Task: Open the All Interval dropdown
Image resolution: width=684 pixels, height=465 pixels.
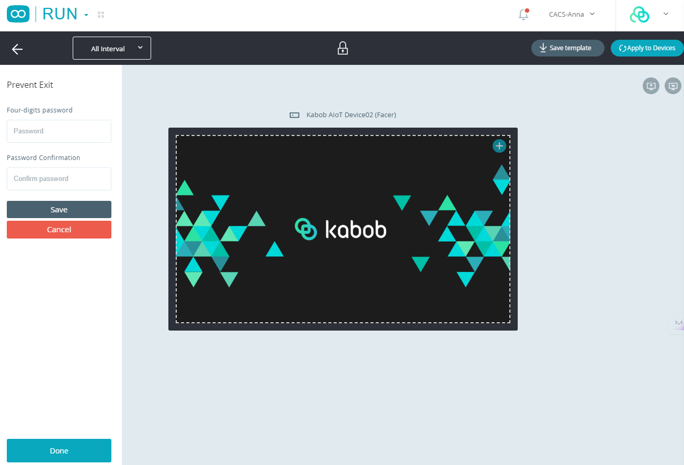Action: pos(112,48)
